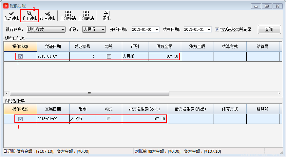Viewport: 286px width, 157px height.
Task: Open the 开始日期 date picker dropdown
Action: (x=157, y=30)
